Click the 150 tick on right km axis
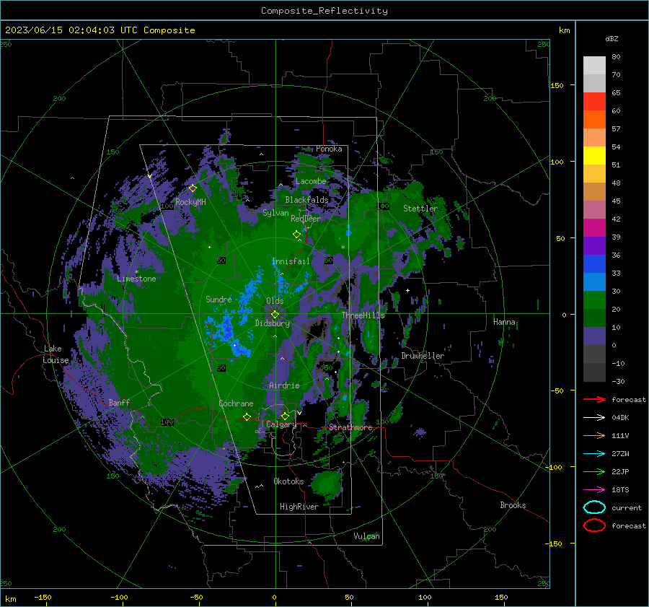Screen dimensions: 649x607 (x=557, y=85)
